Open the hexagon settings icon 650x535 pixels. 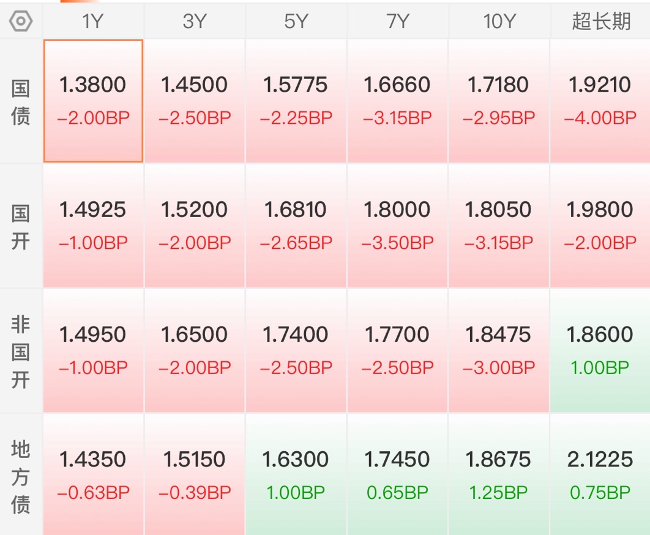pos(21,21)
